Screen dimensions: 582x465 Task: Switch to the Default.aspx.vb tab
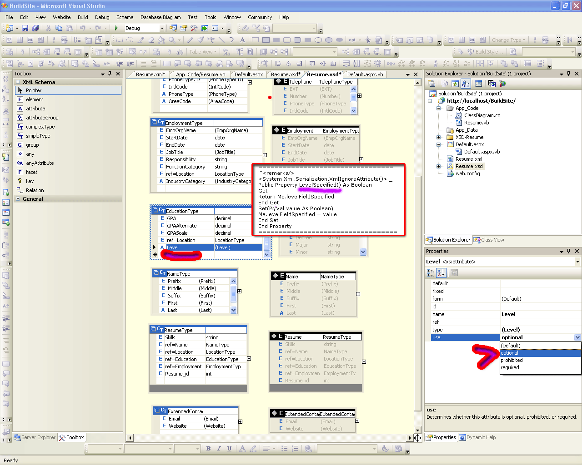click(x=365, y=74)
